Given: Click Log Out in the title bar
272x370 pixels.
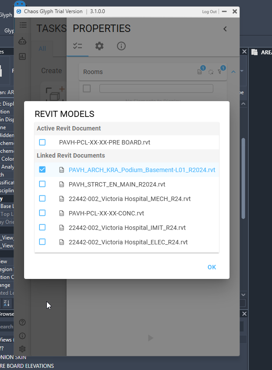Looking at the screenshot, I should pos(209,12).
